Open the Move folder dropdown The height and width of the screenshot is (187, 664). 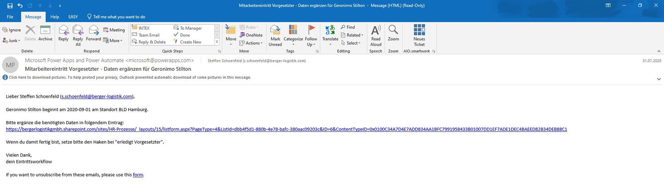click(x=231, y=35)
